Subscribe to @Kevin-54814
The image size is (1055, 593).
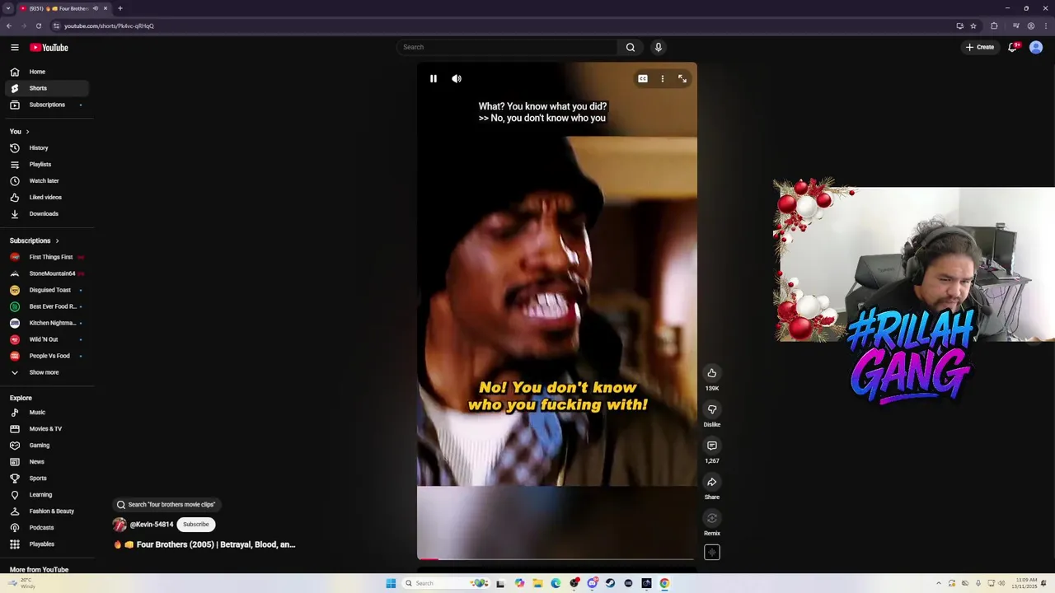coord(196,525)
